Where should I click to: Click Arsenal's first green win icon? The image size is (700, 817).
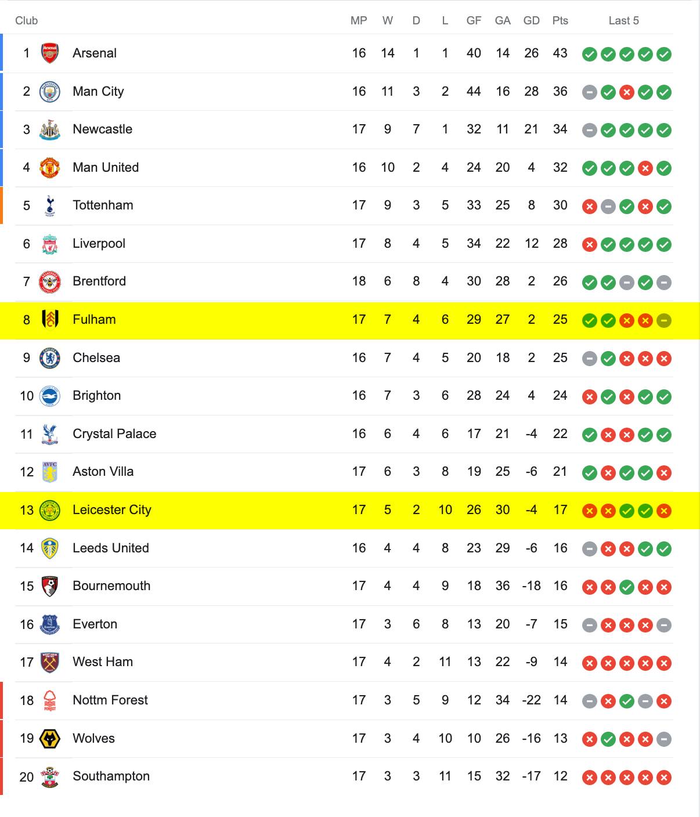pos(590,55)
